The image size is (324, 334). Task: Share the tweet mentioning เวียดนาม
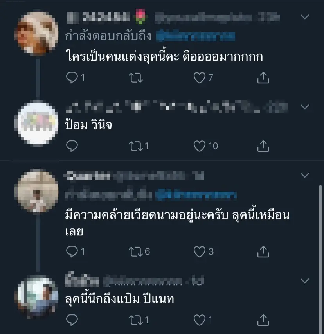coord(263,251)
